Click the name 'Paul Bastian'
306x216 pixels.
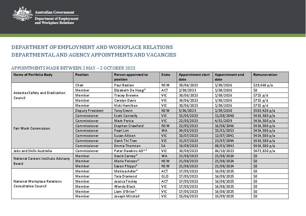pyautogui.click(x=124, y=85)
